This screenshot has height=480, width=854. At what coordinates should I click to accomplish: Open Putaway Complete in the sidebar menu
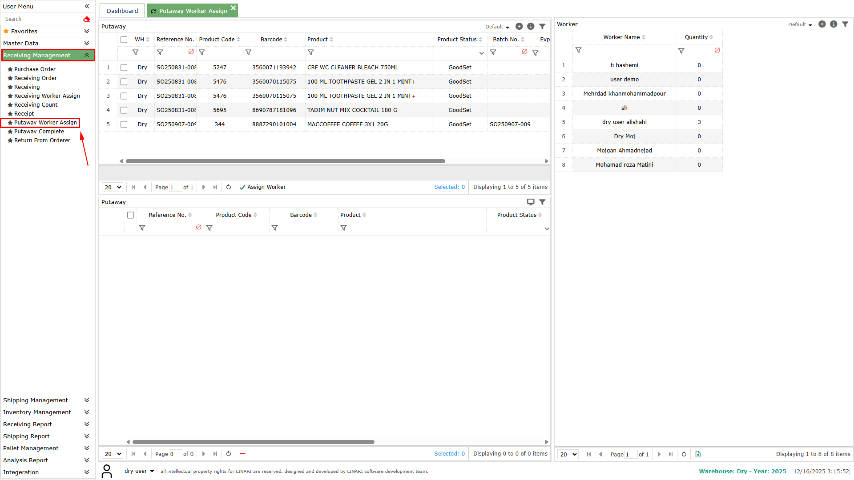pyautogui.click(x=39, y=131)
